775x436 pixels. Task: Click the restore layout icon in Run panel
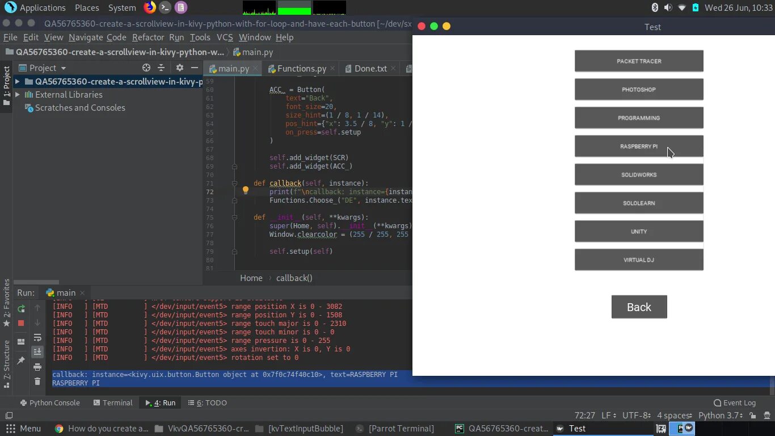pos(21,342)
